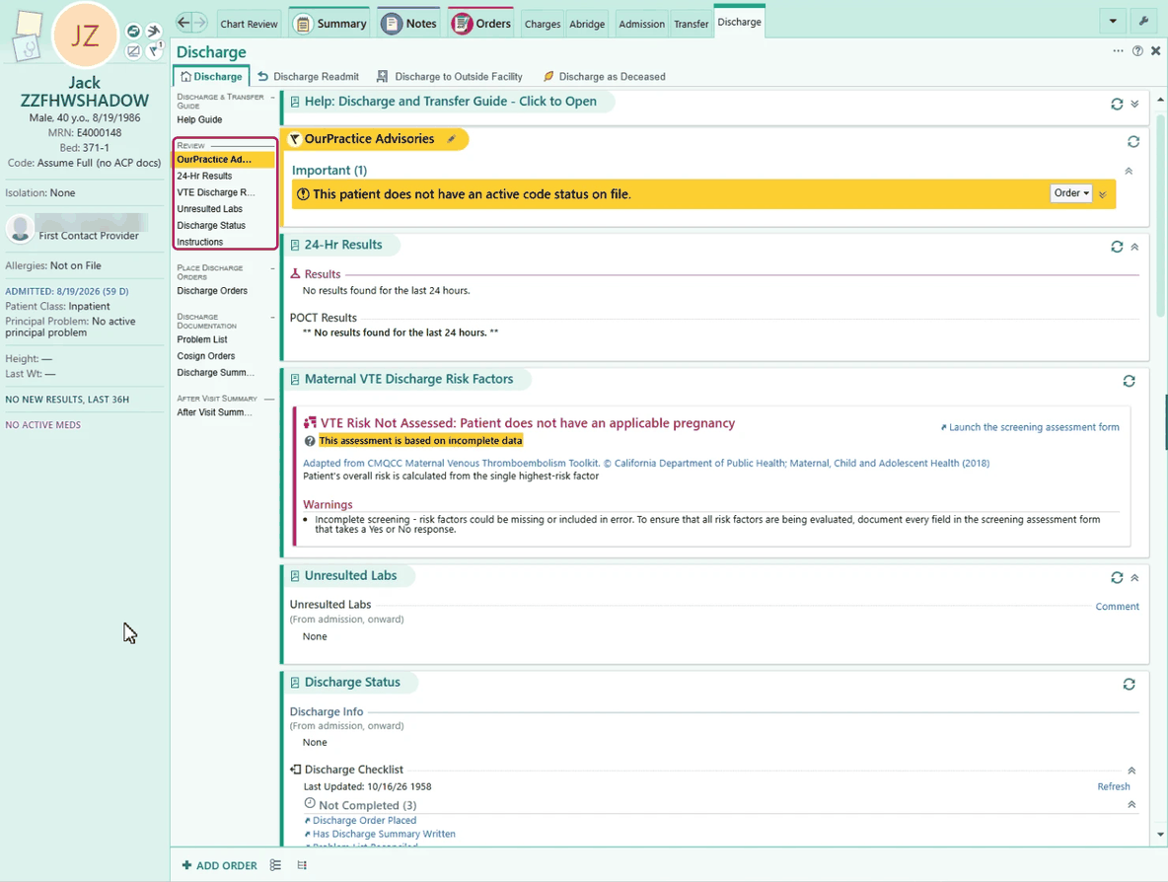1168x882 pixels.
Task: Collapse the Place Discharge Orders sidebar group
Action: pyautogui.click(x=272, y=268)
